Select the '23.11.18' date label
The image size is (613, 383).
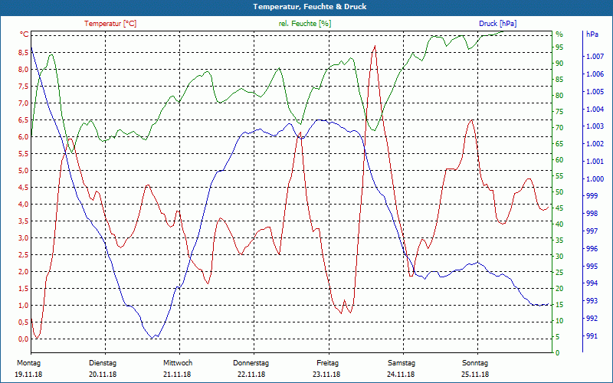coord(326,375)
